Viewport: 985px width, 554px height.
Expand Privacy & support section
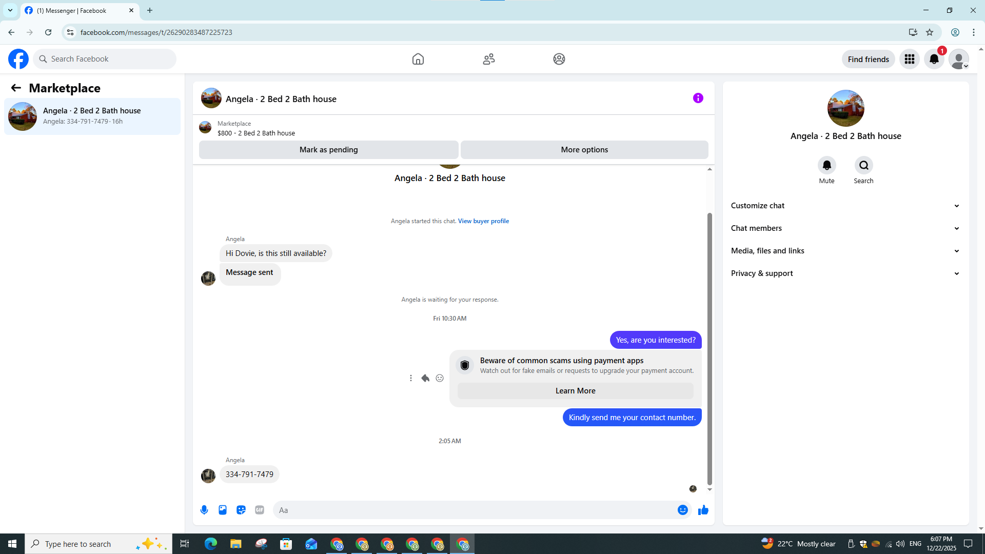(x=845, y=273)
